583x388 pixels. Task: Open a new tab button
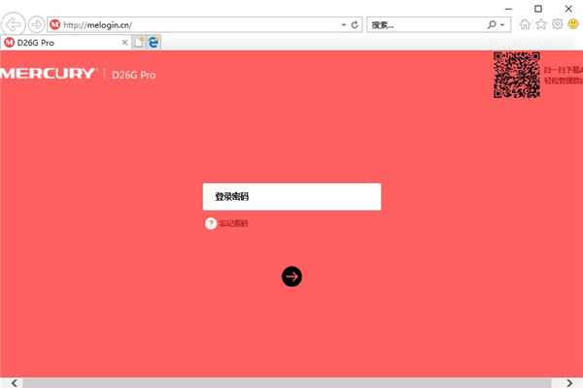click(x=139, y=43)
